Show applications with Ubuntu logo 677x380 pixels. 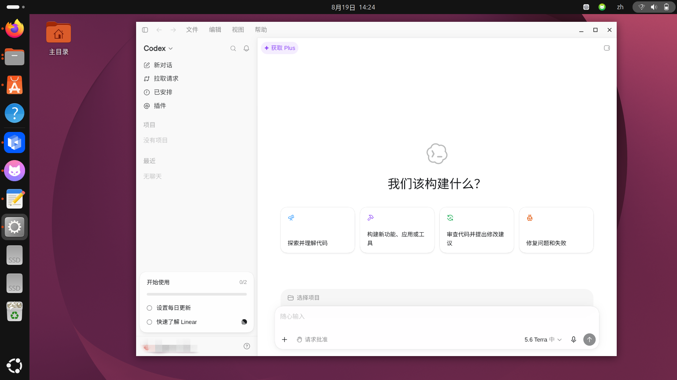14,366
